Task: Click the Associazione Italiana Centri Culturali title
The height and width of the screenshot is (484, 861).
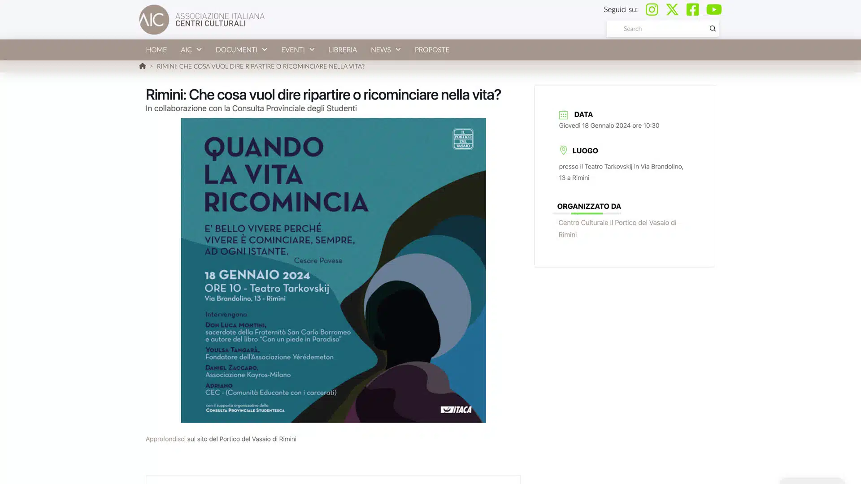Action: [x=220, y=20]
